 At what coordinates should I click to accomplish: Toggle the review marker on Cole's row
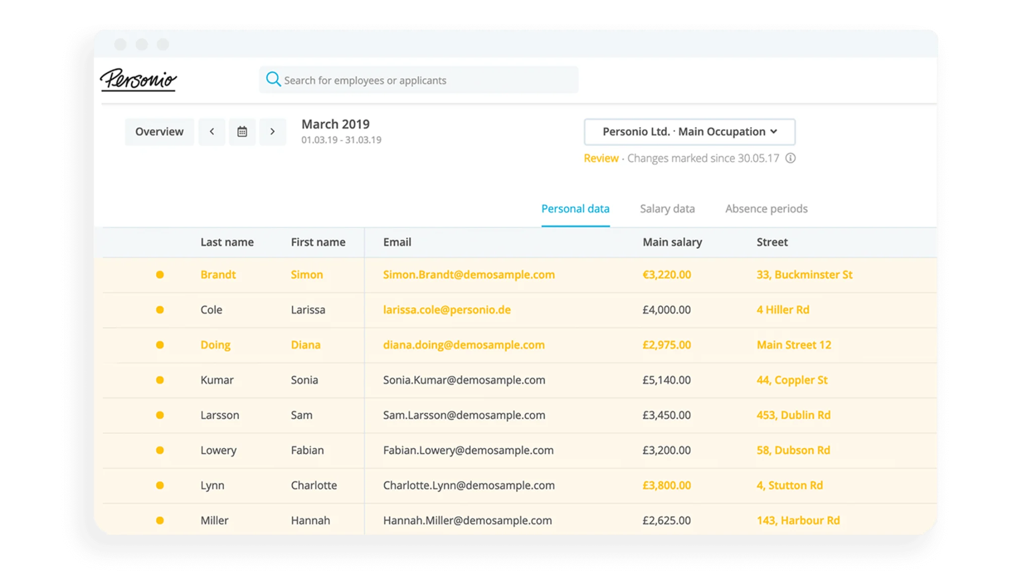(160, 310)
